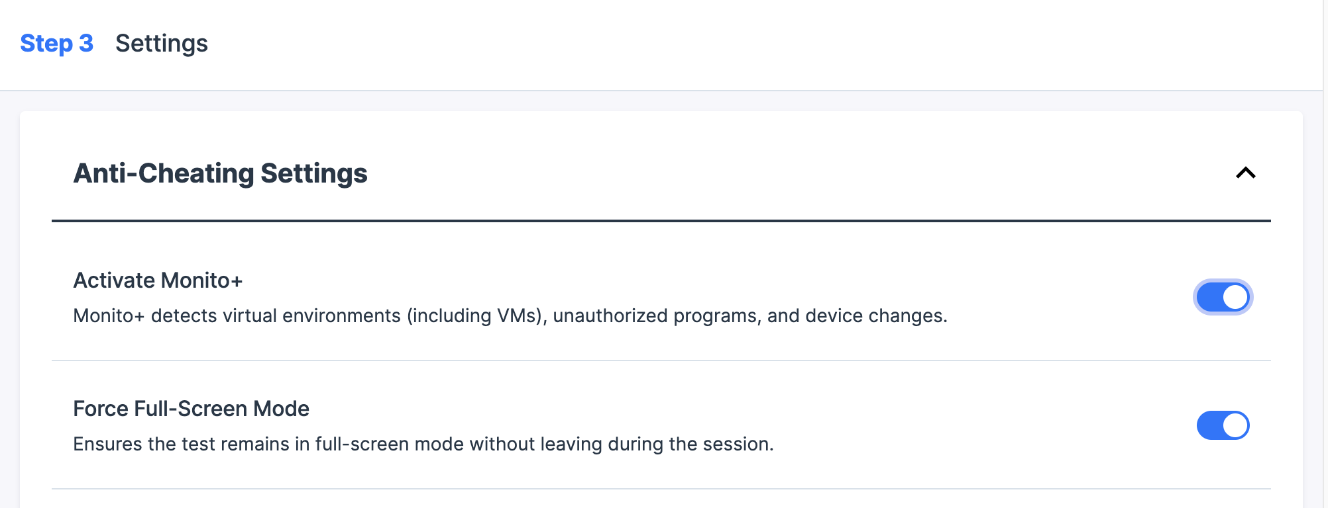Click the Force Full-Screen Mode label
1328x508 pixels.
click(192, 409)
